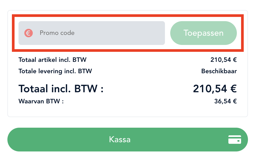The width and height of the screenshot is (258, 166).
Task: Focus the Promo code input field
Action: [92, 33]
